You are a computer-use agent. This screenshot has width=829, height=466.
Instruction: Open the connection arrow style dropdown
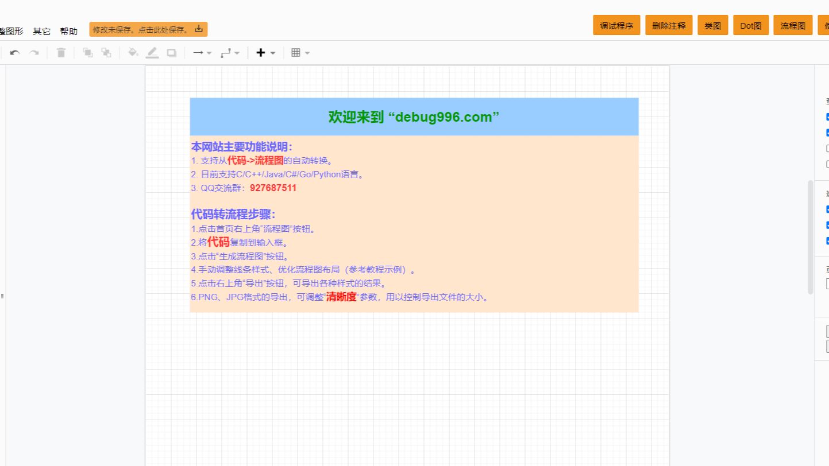click(x=202, y=53)
